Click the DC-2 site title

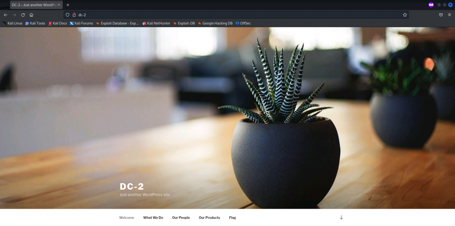(x=132, y=187)
